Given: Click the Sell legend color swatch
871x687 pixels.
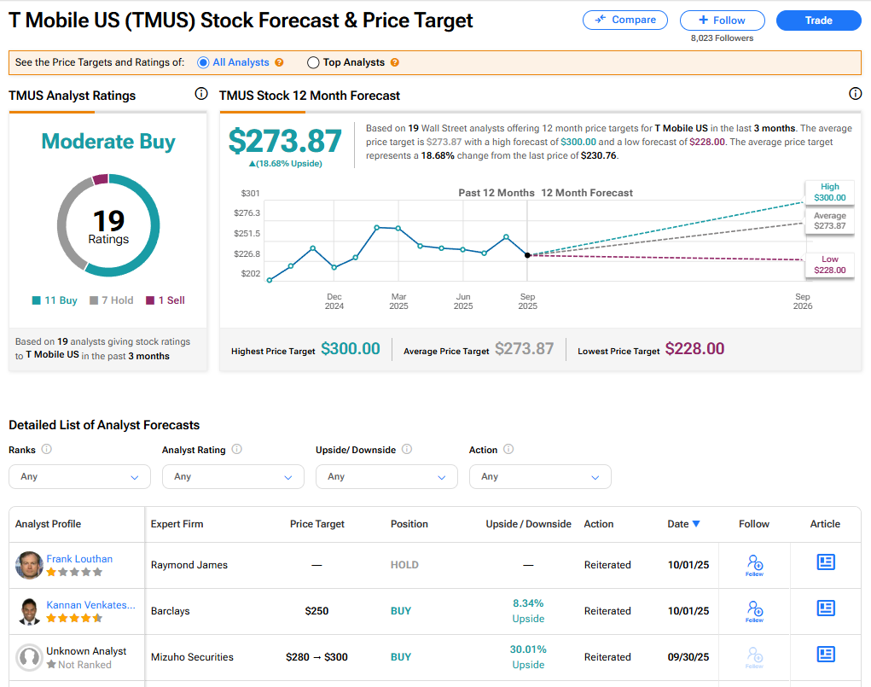Looking at the screenshot, I should tap(150, 300).
